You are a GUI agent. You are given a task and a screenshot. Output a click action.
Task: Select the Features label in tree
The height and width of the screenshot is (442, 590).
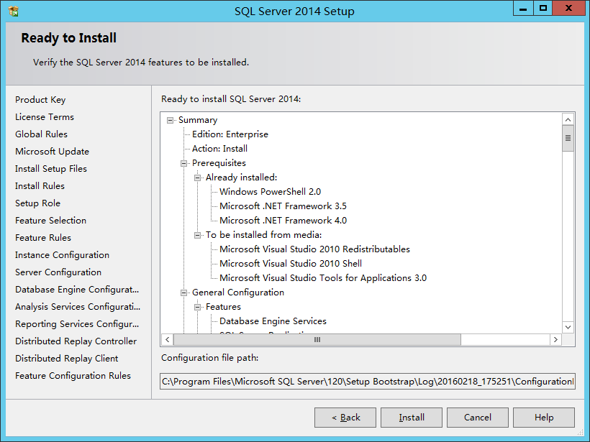tap(223, 307)
